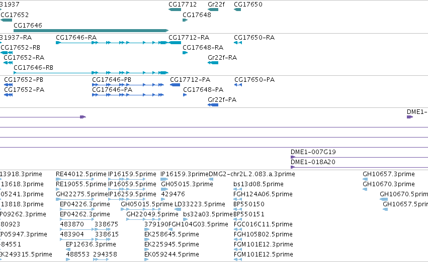Viewport: 428px width, 262px height.
Task: Open transcript CG17652-RA
Action: click(8, 63)
